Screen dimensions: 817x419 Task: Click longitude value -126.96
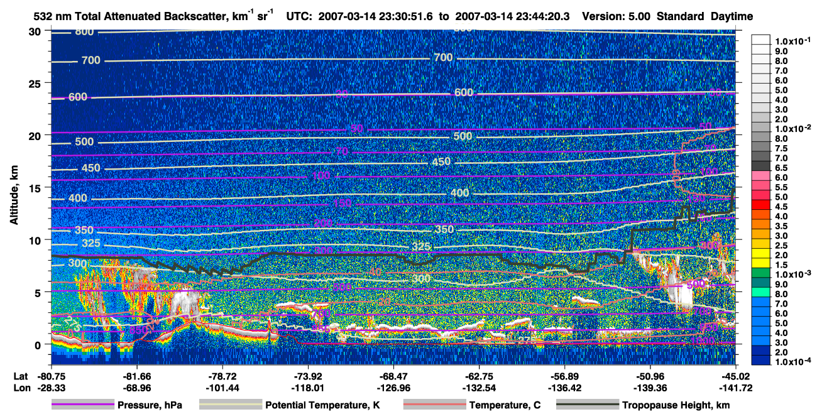(393, 388)
